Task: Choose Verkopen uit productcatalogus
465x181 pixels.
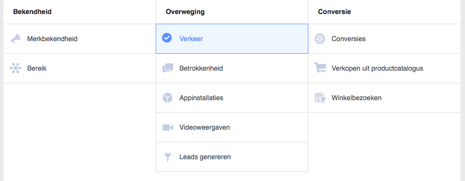Action: click(377, 69)
